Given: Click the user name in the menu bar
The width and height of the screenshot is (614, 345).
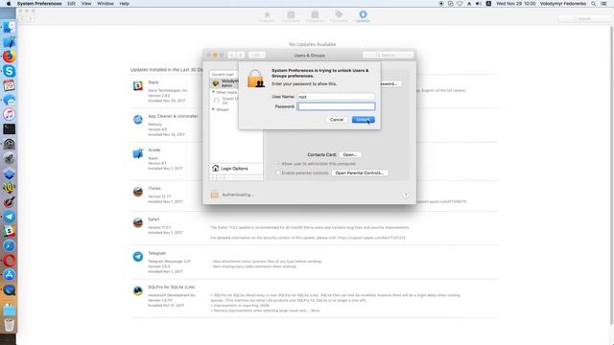Looking at the screenshot, I should [563, 4].
